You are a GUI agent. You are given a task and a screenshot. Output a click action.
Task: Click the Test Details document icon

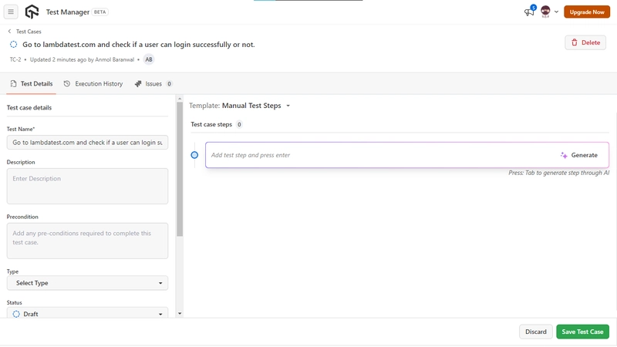tap(13, 84)
